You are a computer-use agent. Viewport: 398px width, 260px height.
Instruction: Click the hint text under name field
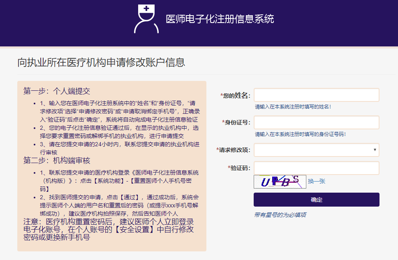pos(293,107)
